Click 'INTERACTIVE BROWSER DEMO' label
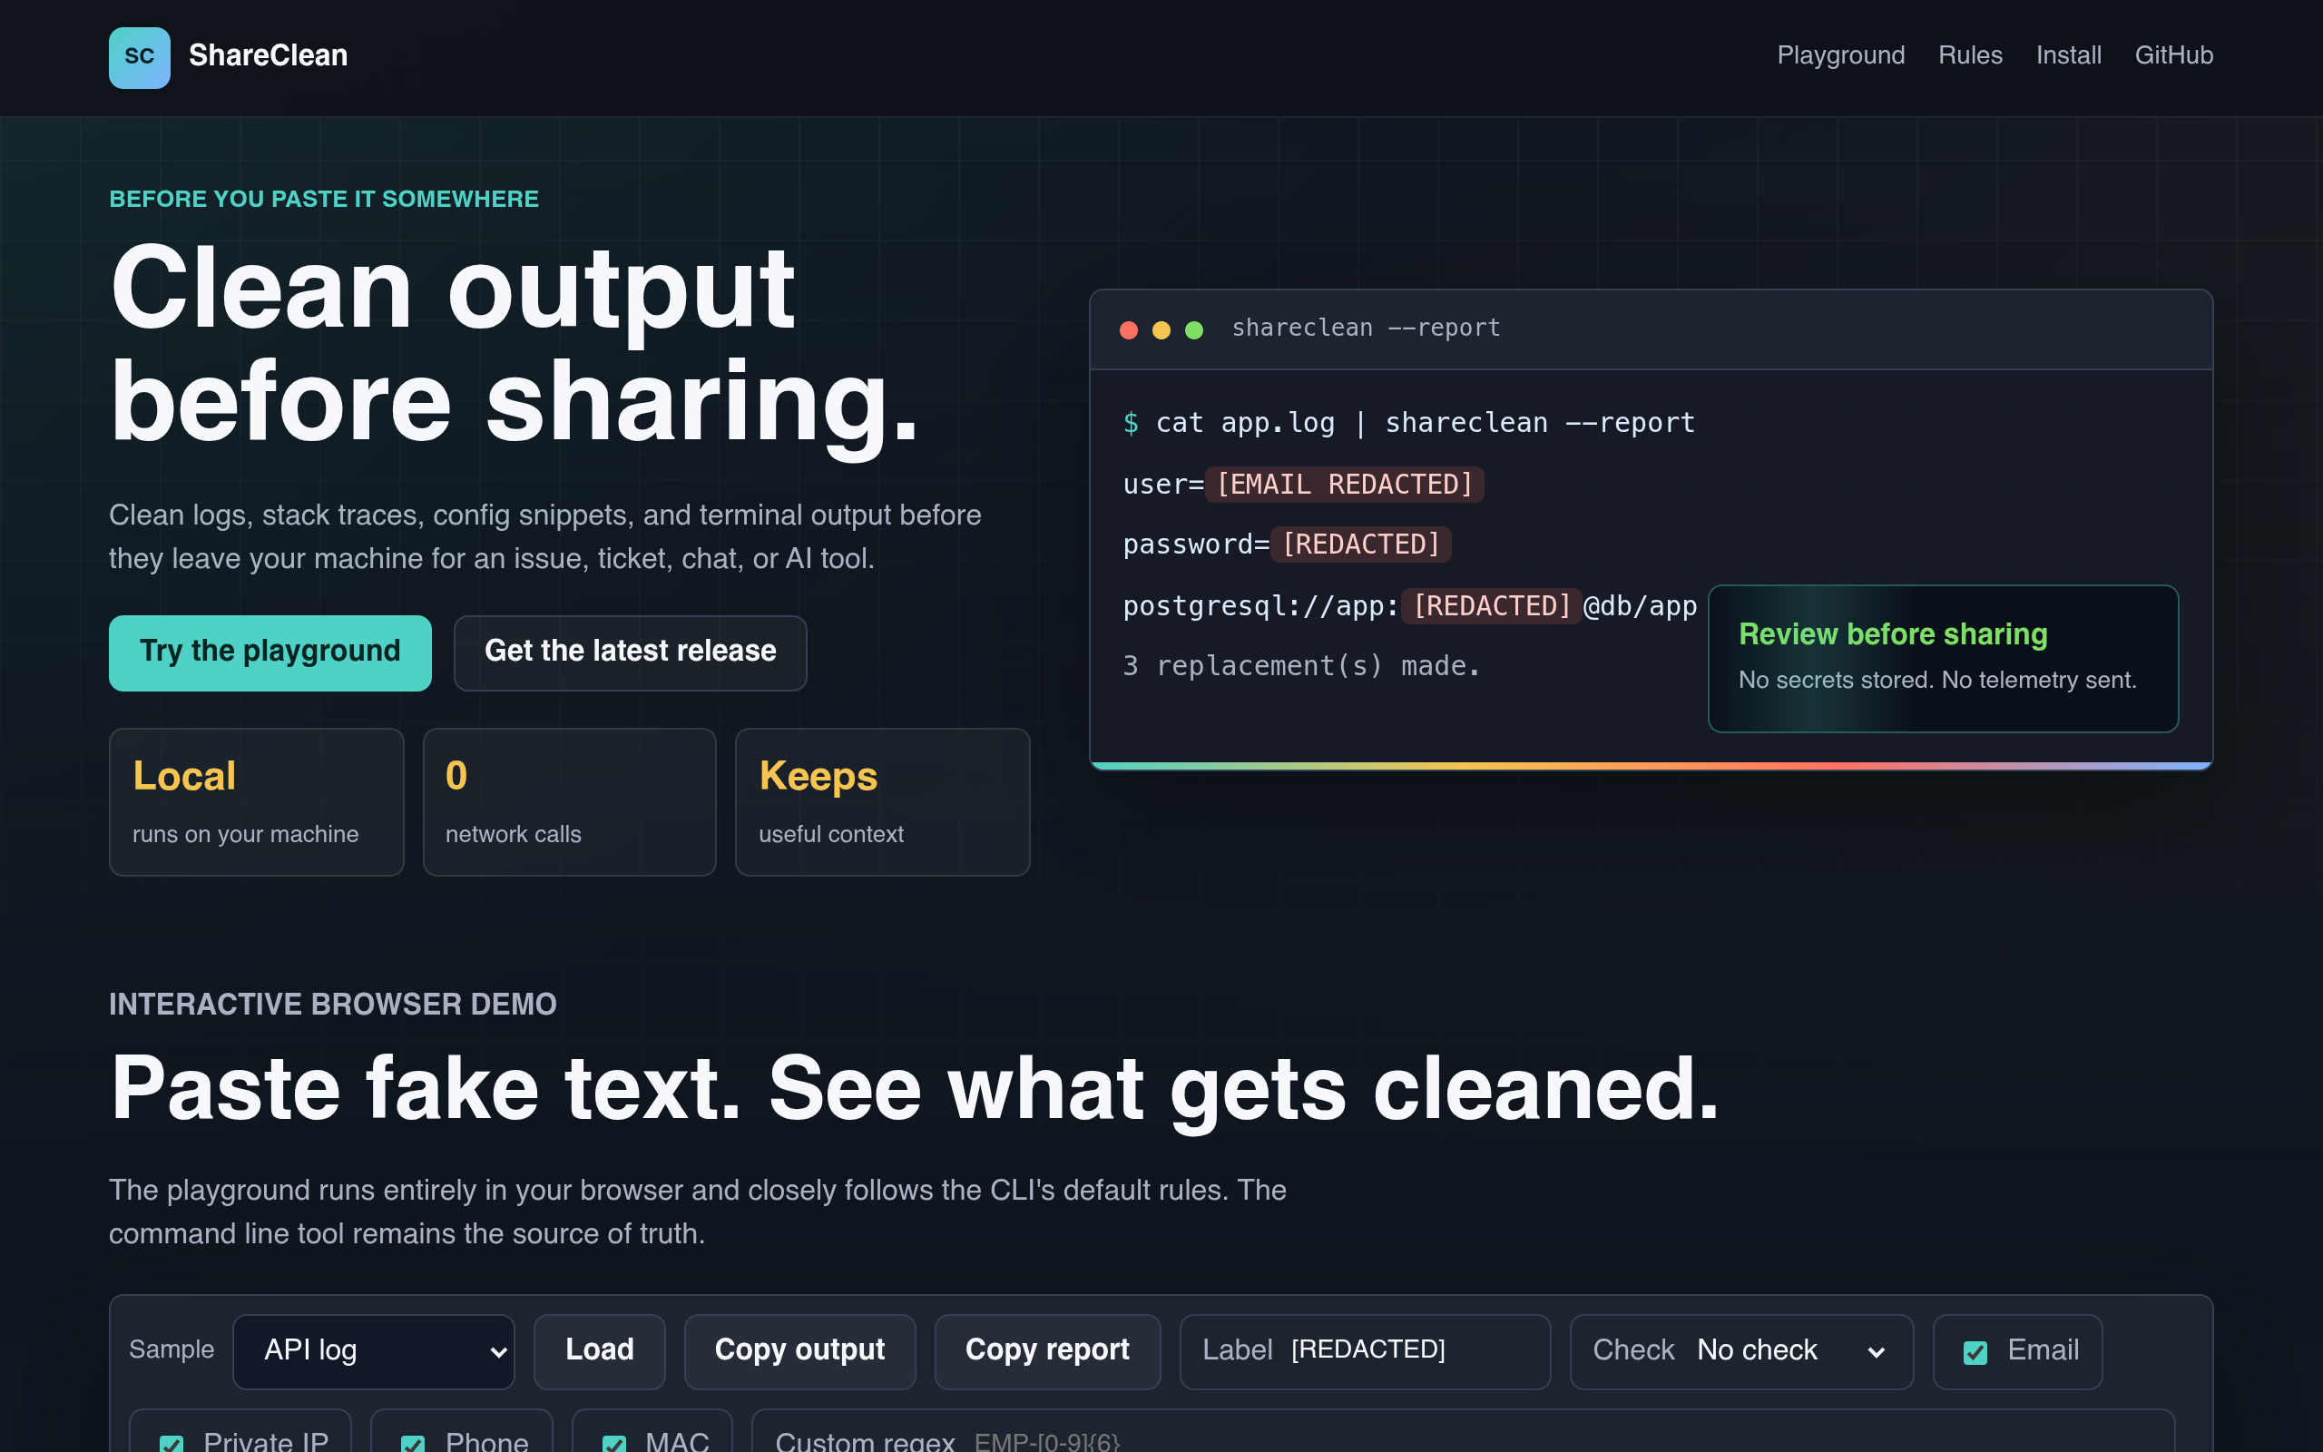This screenshot has height=1452, width=2323. point(332,1005)
